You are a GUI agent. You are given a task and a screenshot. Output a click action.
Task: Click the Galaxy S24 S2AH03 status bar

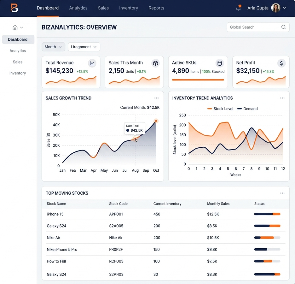coord(267,274)
